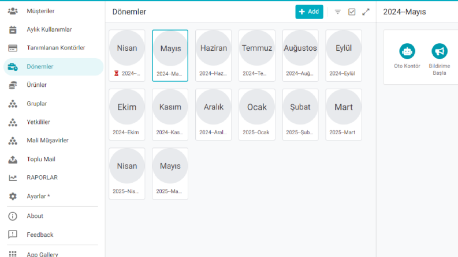Screen dimensions: 458x257
Task: Click the 2024--Eylül label text
Action: tap(342, 73)
